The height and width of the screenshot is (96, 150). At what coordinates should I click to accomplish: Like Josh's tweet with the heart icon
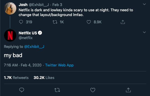click(89, 22)
